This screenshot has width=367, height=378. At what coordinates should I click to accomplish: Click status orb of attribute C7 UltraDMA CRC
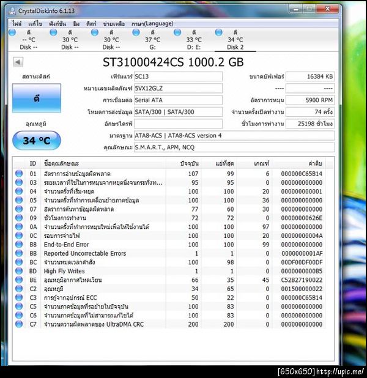[19, 324]
